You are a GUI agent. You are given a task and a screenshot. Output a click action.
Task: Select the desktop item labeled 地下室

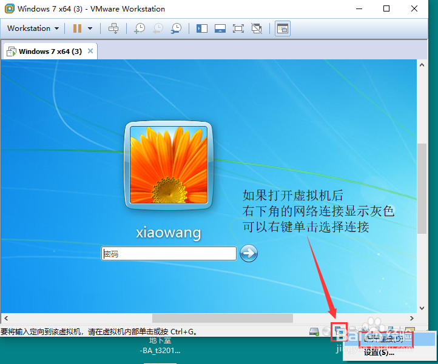[160, 345]
